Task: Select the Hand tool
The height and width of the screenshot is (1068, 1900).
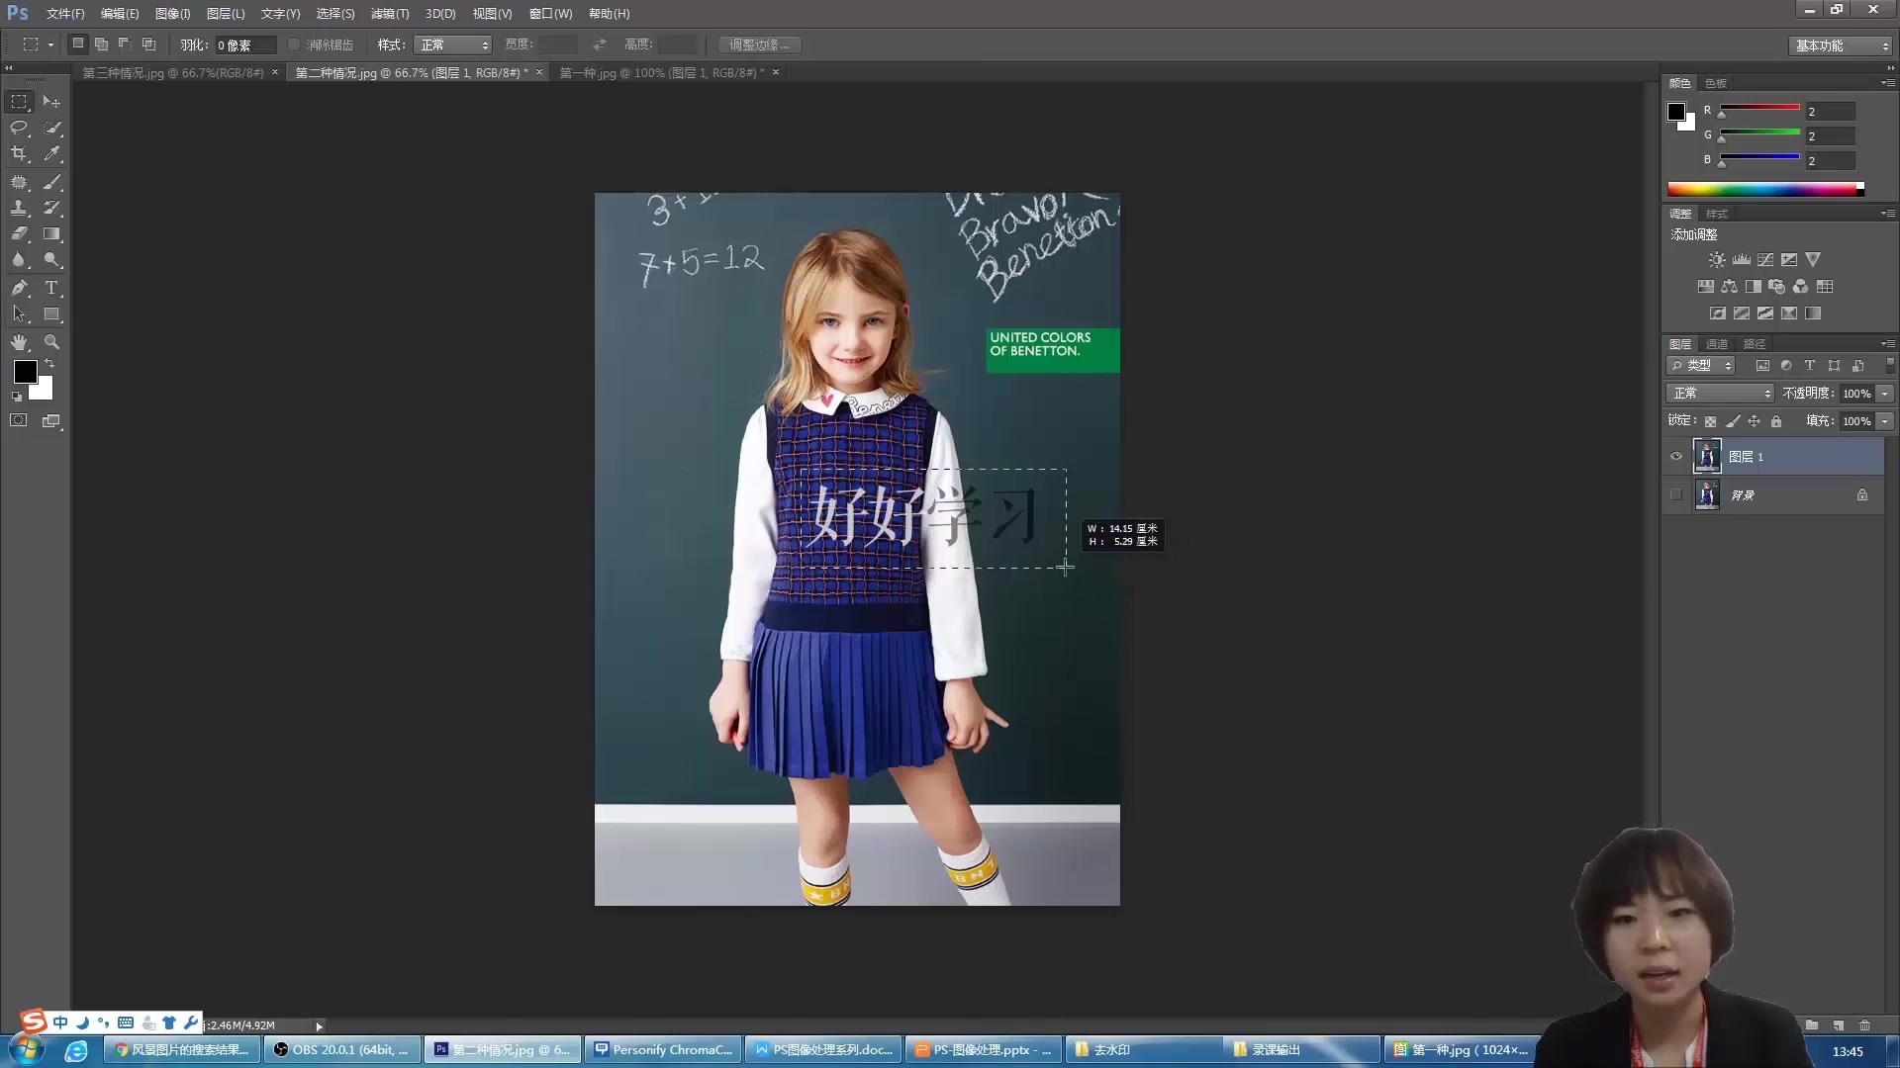Action: tap(19, 342)
